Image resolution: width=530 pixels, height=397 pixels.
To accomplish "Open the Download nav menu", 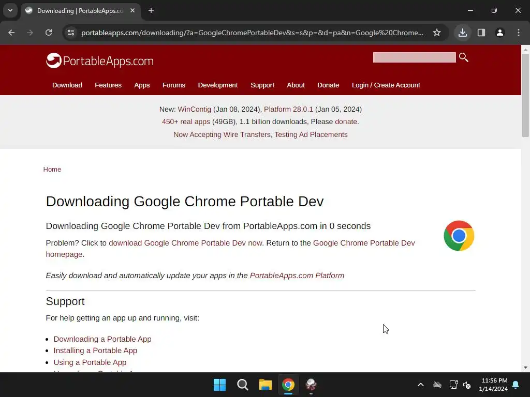I will coord(67,85).
